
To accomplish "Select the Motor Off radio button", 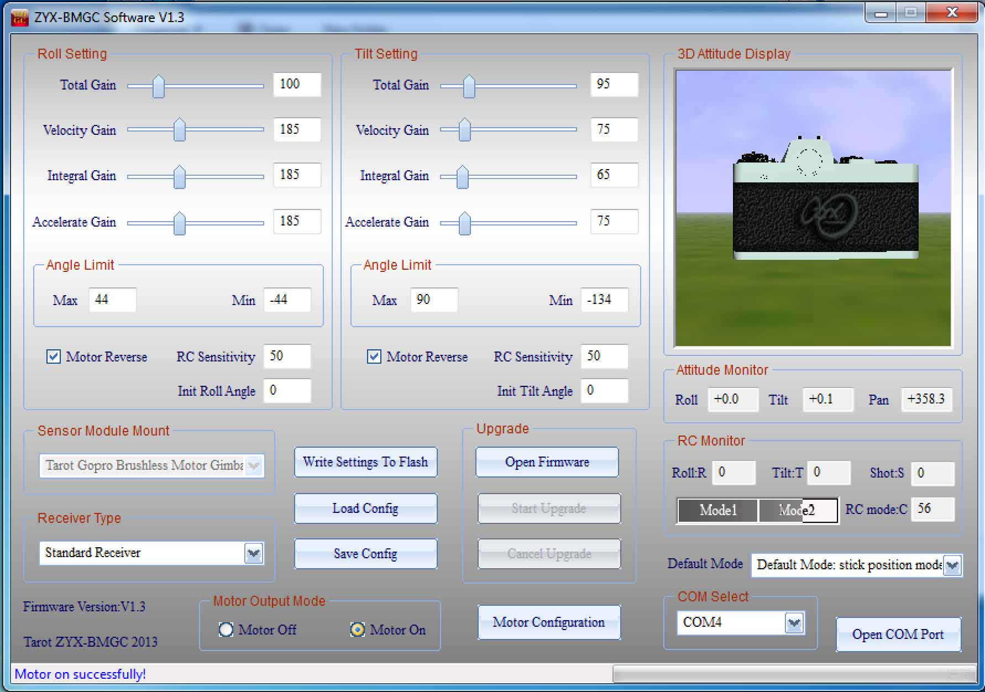I will coord(226,630).
